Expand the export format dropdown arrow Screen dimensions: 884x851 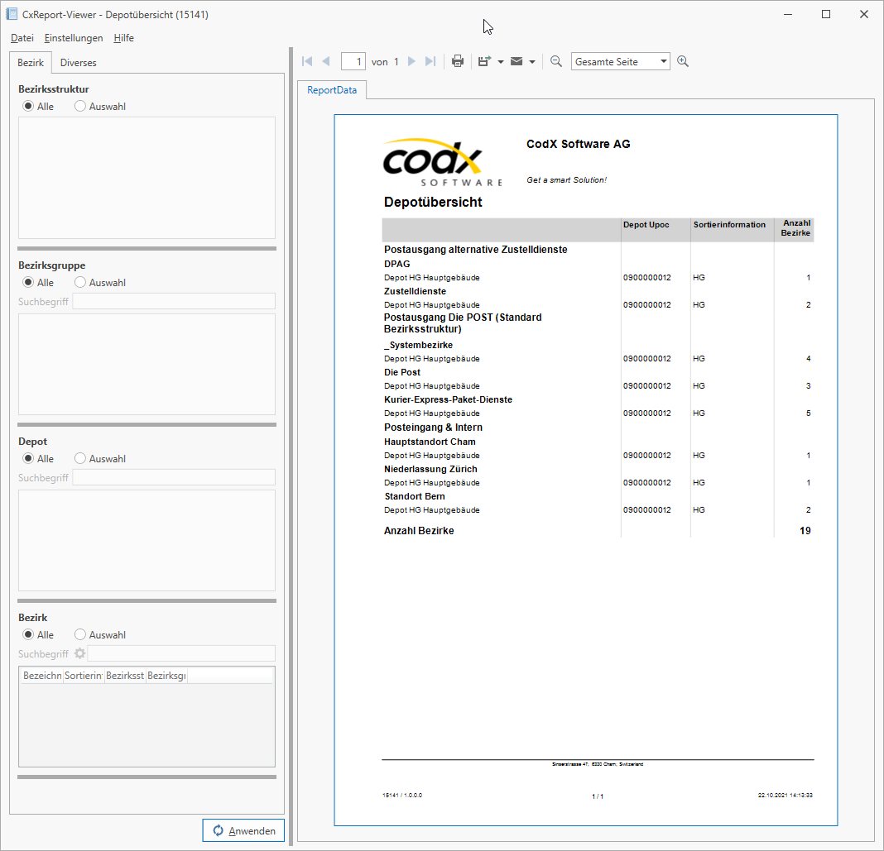[501, 62]
